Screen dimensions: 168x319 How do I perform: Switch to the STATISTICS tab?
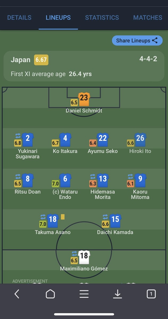tap(102, 18)
